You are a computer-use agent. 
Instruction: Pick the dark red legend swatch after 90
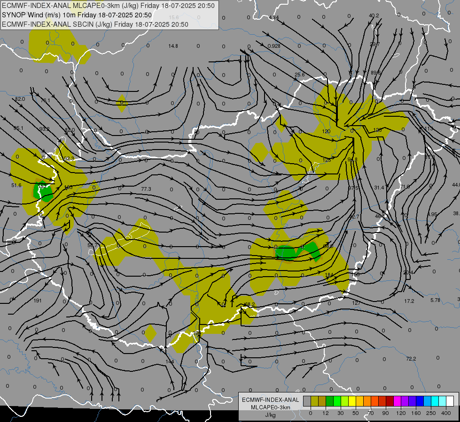click(x=390, y=401)
